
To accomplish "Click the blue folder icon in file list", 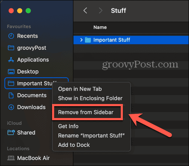I will click(88, 40).
